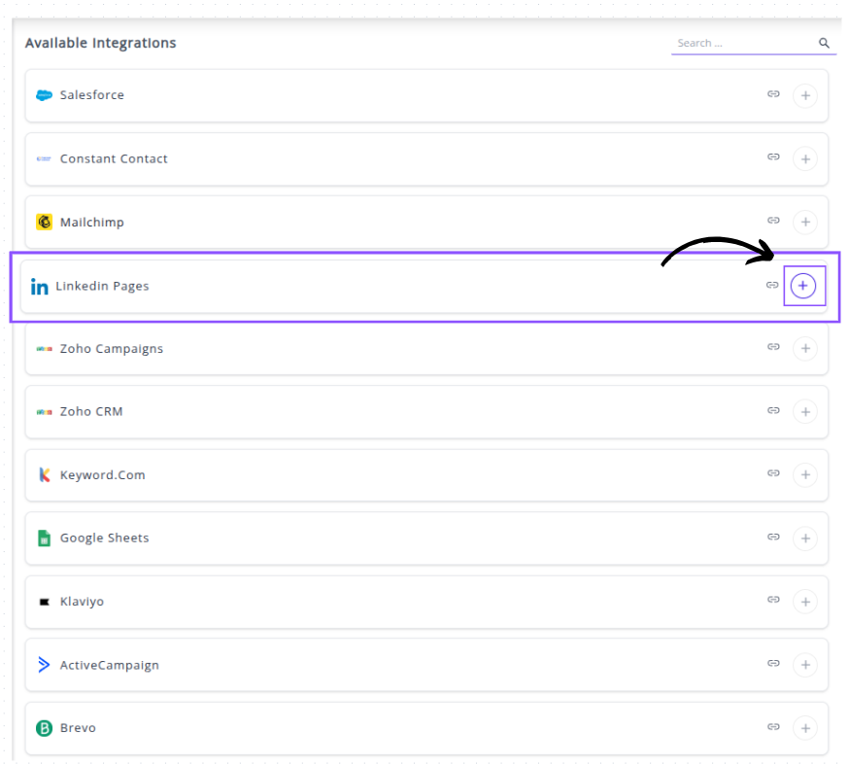Click the link icon beside ActiveCampaign
This screenshot has width=848, height=764.
773,663
